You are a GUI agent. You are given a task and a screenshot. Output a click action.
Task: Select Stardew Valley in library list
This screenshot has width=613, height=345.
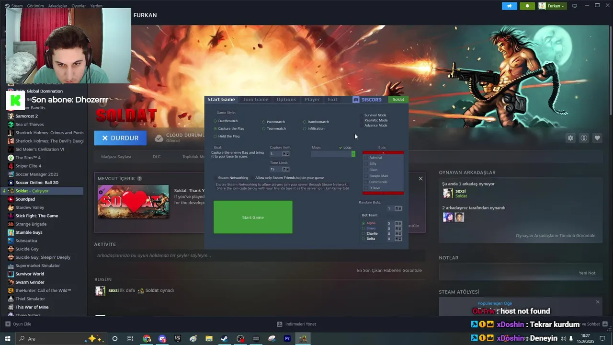click(x=30, y=207)
